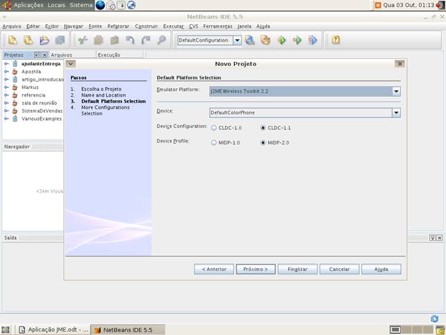This screenshot has height=335, width=446.
Task: Click the Cut scissors icon in toolbar
Action: 83,40
